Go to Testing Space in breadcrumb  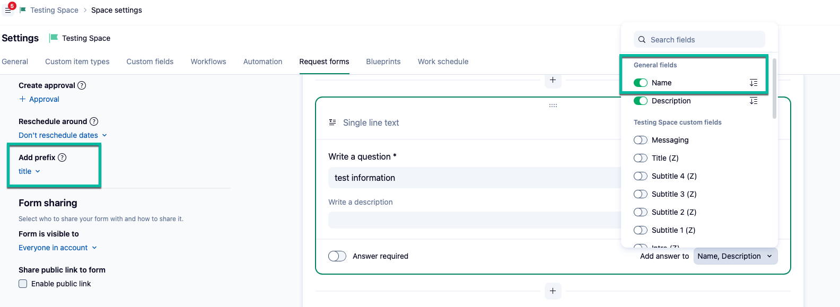[54, 10]
